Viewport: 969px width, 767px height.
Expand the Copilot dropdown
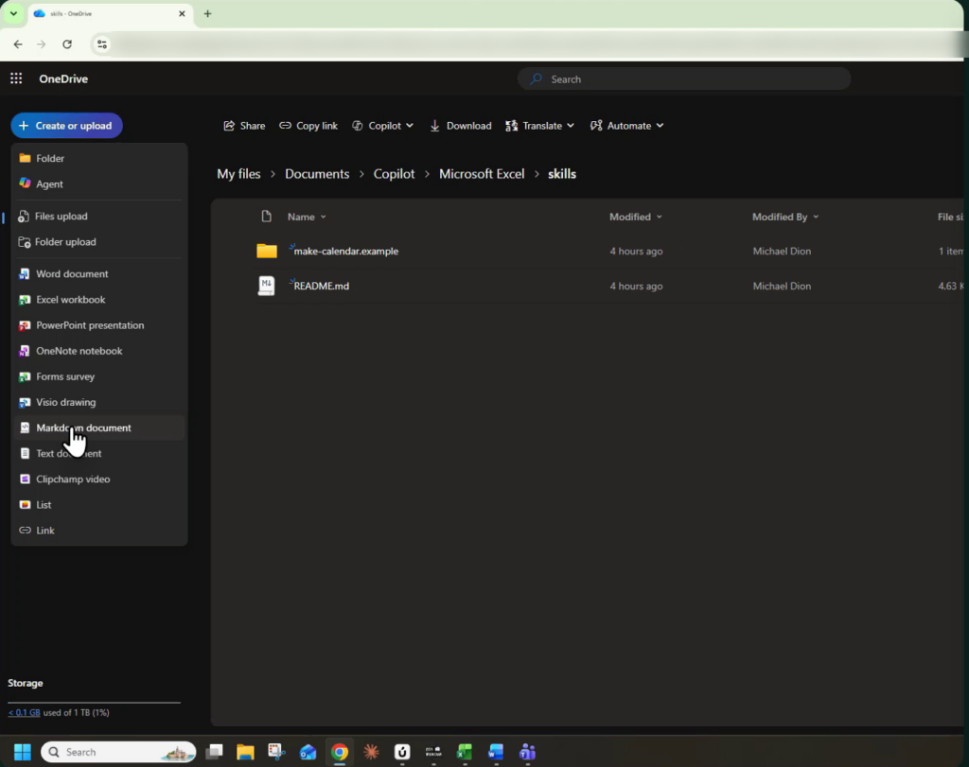coord(382,126)
